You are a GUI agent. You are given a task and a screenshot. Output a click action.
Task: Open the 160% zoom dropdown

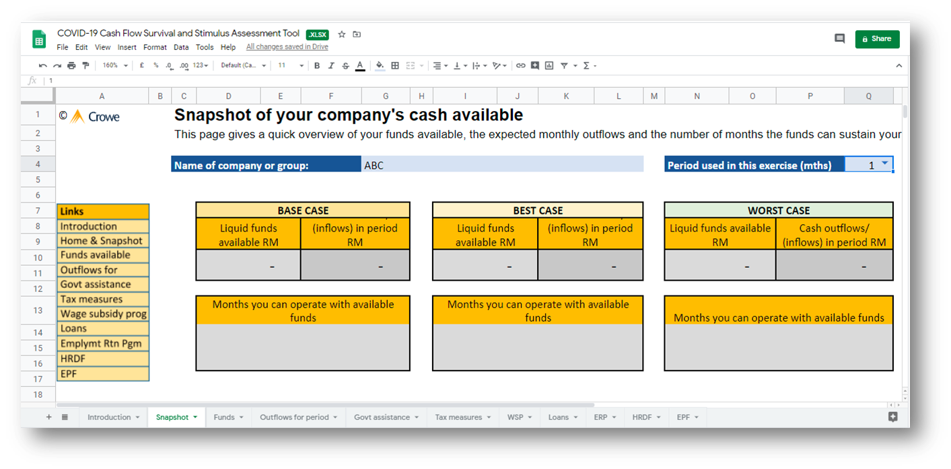click(114, 65)
